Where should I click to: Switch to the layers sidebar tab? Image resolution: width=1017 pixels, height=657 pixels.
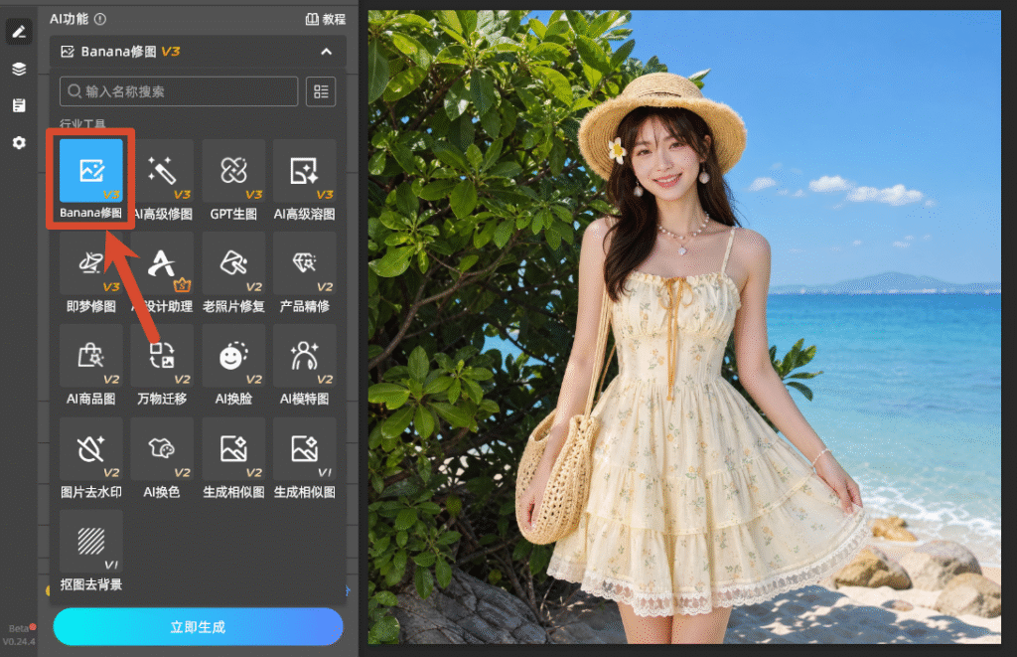click(x=19, y=69)
